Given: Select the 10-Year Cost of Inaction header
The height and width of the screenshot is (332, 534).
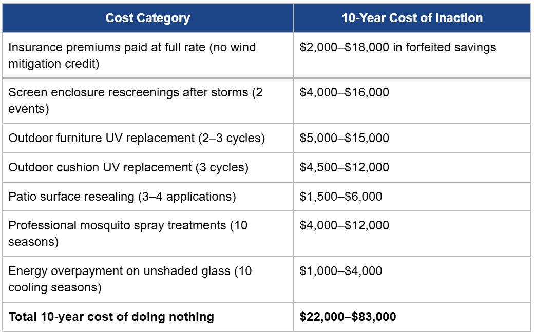Looking at the screenshot, I should pyautogui.click(x=412, y=18).
